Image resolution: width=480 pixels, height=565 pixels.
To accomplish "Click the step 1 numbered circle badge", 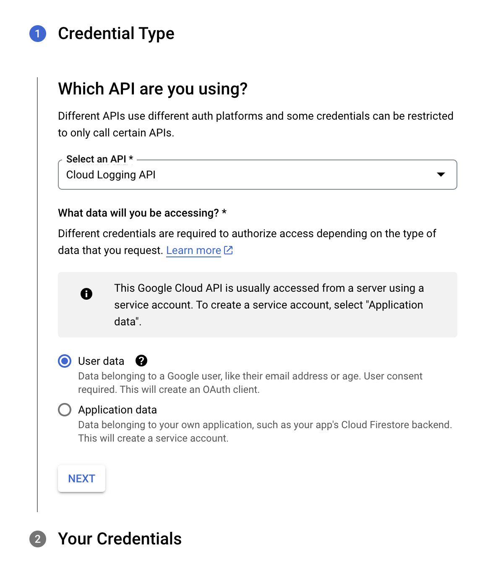I will point(38,34).
